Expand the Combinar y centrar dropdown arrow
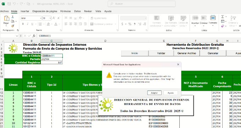Screen dimensions: 241x128 (116, 24)
